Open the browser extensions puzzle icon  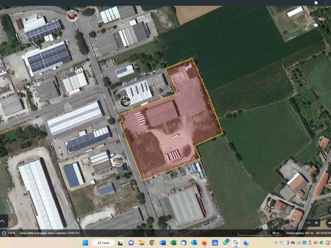(x=316, y=3)
